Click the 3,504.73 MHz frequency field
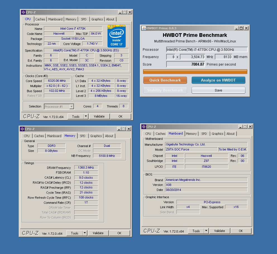The width and height of the screenshot is (277, 254). click(x=192, y=57)
